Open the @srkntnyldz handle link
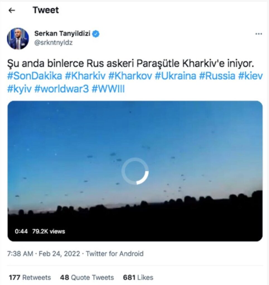The height and width of the screenshot is (285, 269). (53, 43)
